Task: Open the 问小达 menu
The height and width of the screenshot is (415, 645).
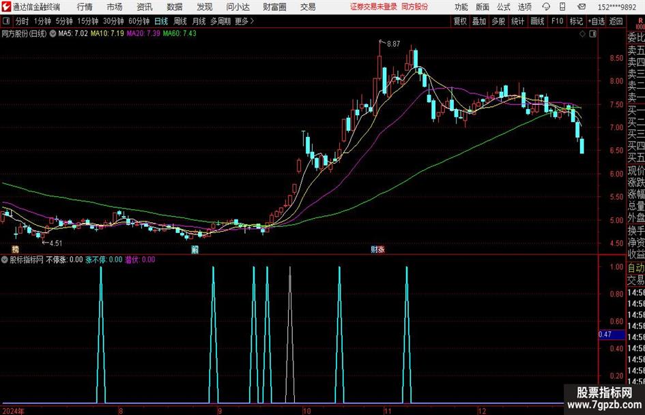Action: [238, 7]
